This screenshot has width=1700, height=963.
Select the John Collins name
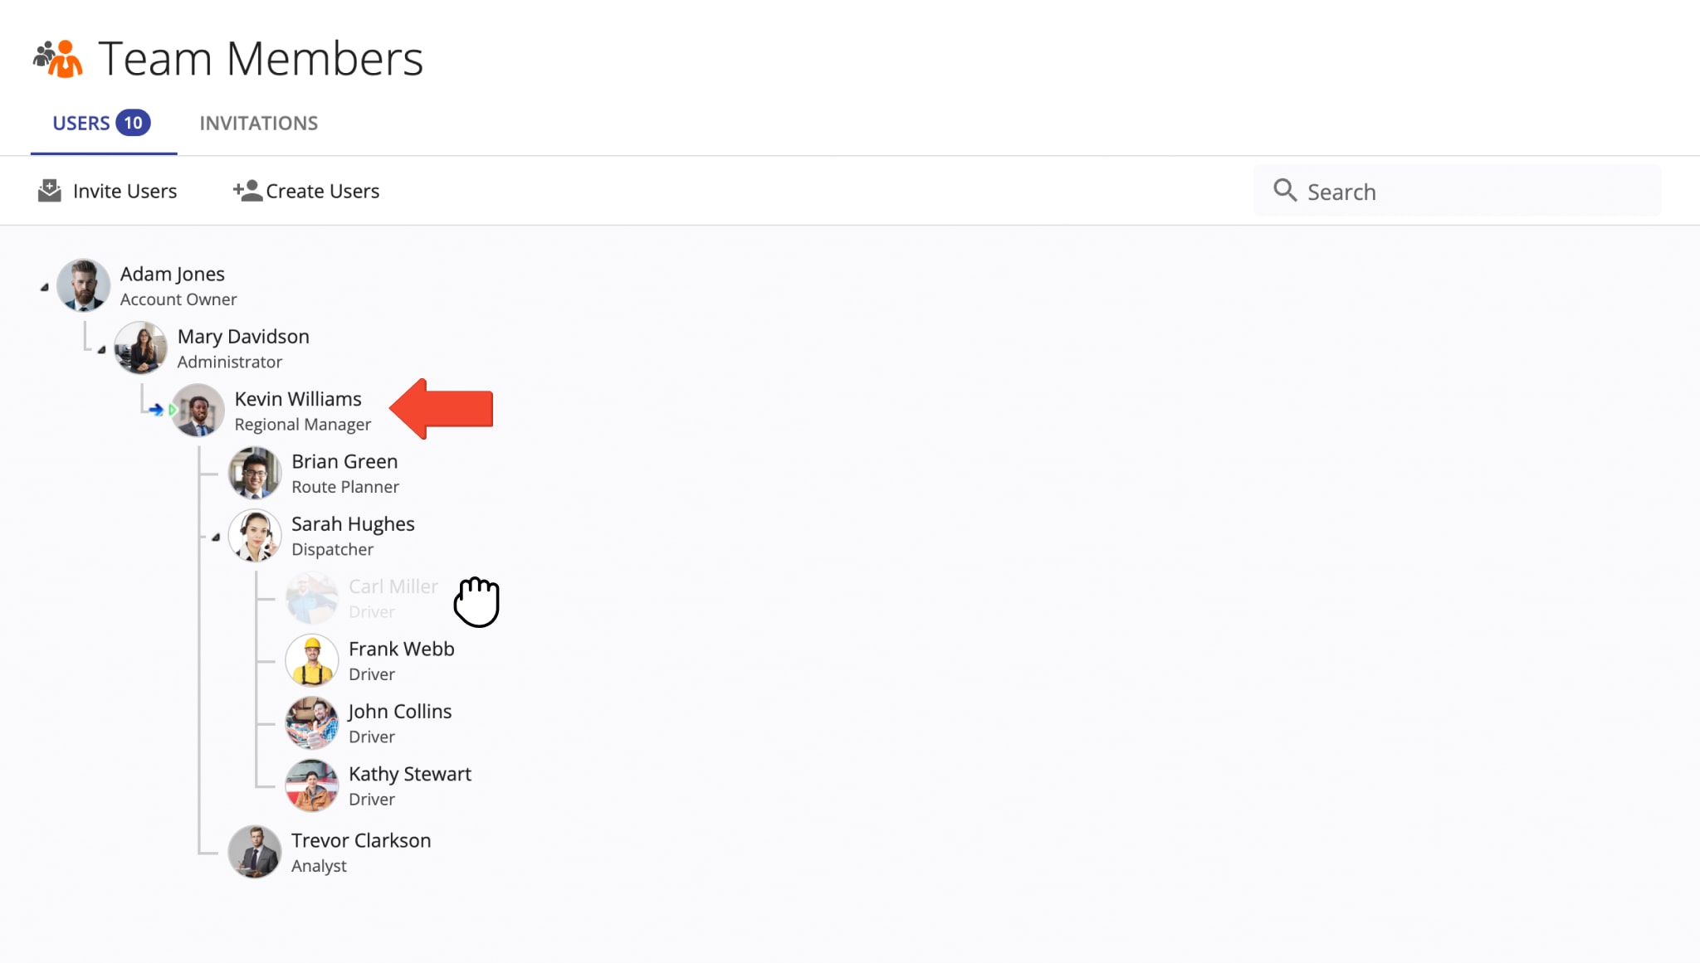point(400,712)
